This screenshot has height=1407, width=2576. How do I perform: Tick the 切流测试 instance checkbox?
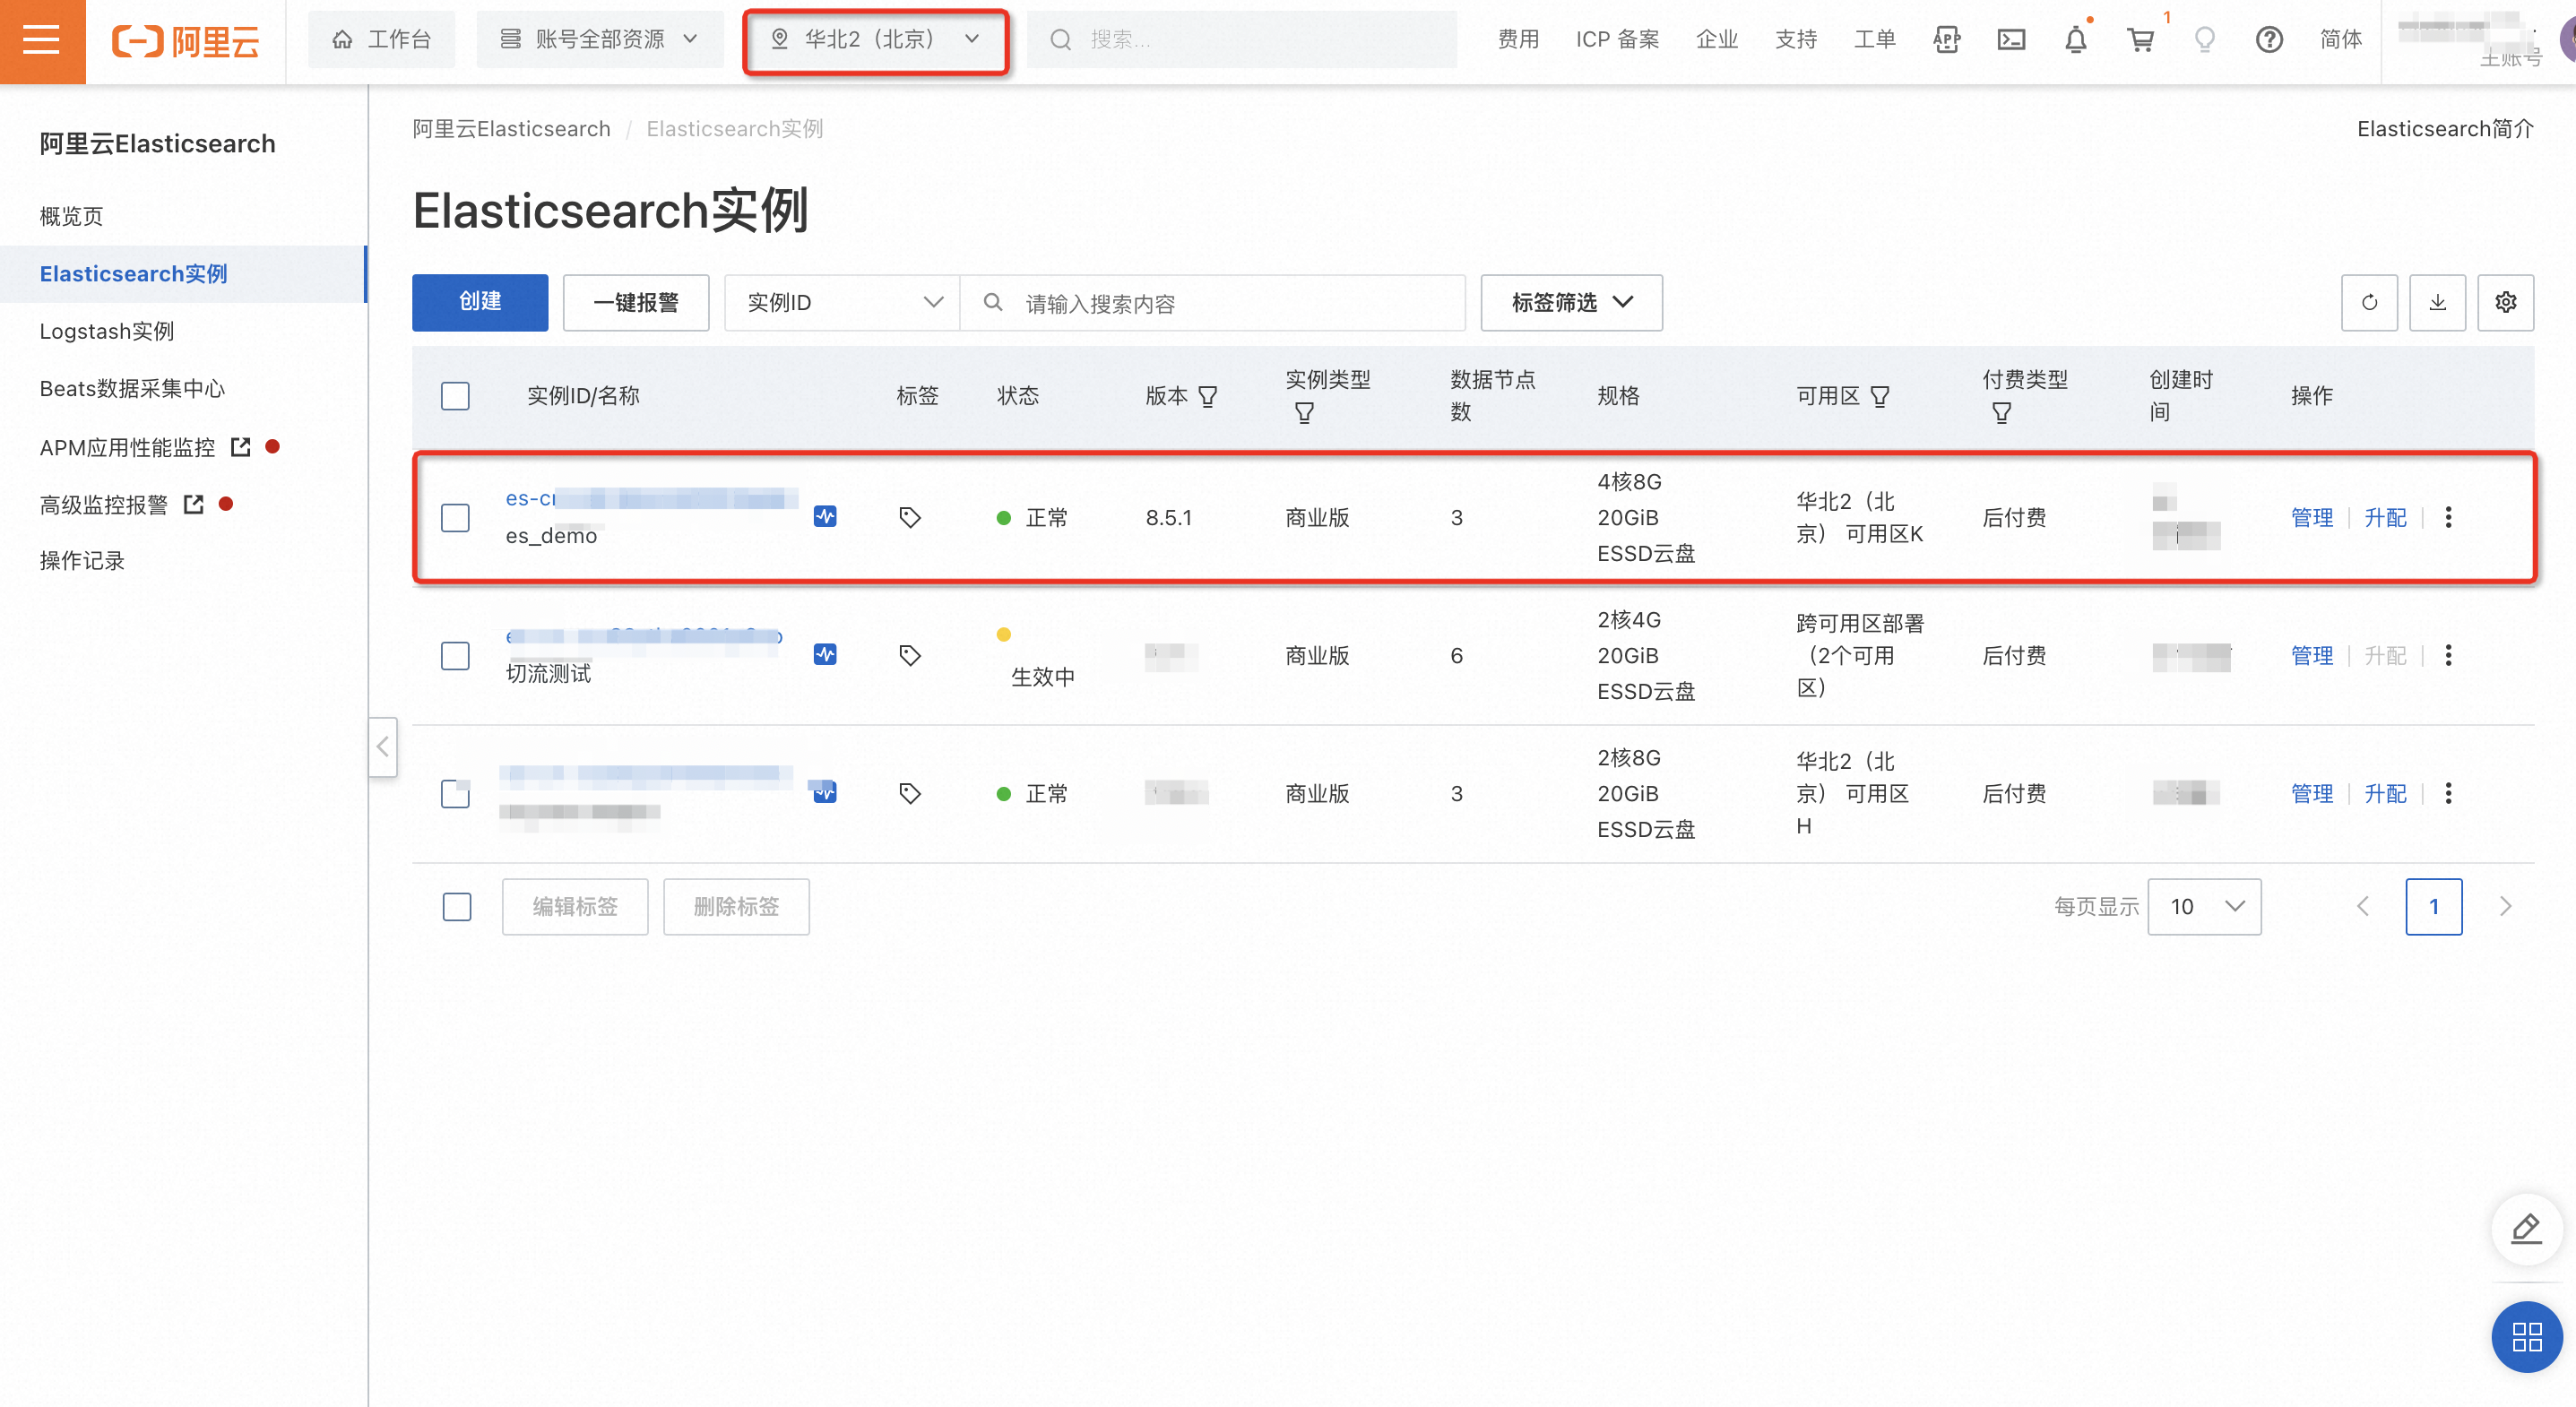click(455, 656)
